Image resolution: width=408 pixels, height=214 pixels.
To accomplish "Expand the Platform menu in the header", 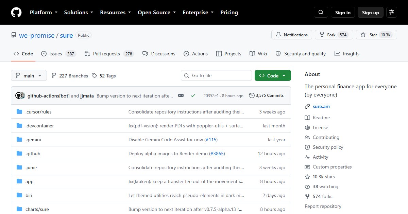I will [44, 13].
